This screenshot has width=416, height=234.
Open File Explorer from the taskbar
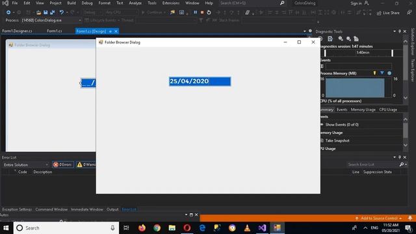click(x=172, y=228)
